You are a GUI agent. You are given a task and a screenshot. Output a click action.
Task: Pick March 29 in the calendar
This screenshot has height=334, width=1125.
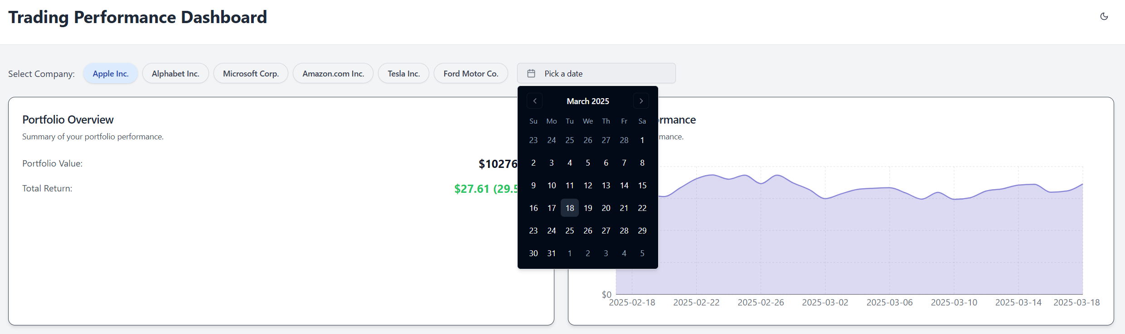642,230
